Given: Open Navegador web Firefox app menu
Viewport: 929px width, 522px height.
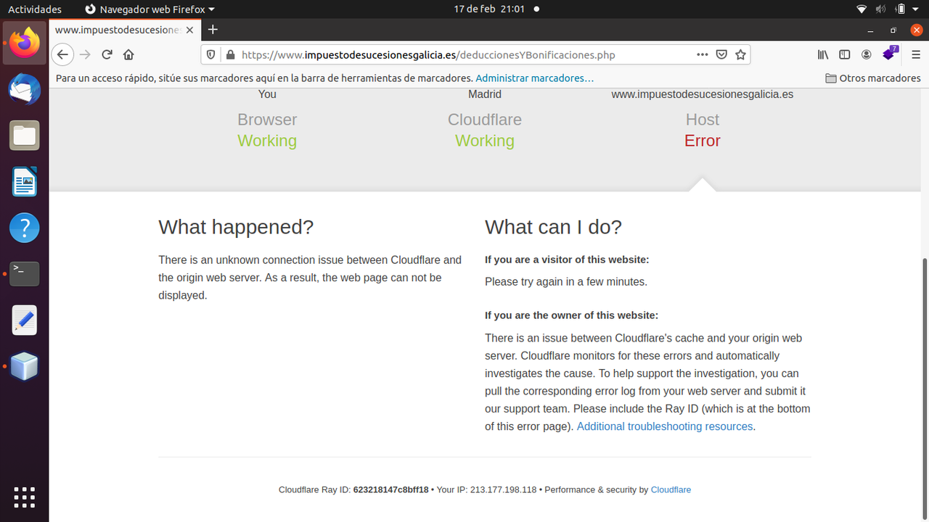Looking at the screenshot, I should [x=150, y=9].
